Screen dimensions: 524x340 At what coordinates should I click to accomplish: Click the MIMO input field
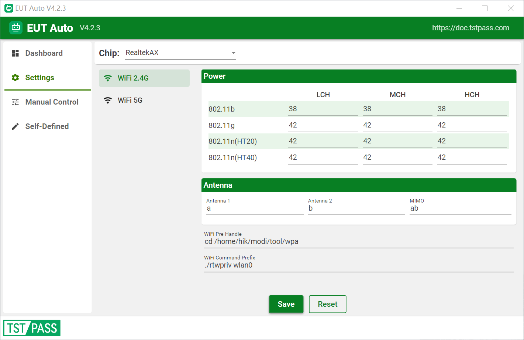(461, 206)
